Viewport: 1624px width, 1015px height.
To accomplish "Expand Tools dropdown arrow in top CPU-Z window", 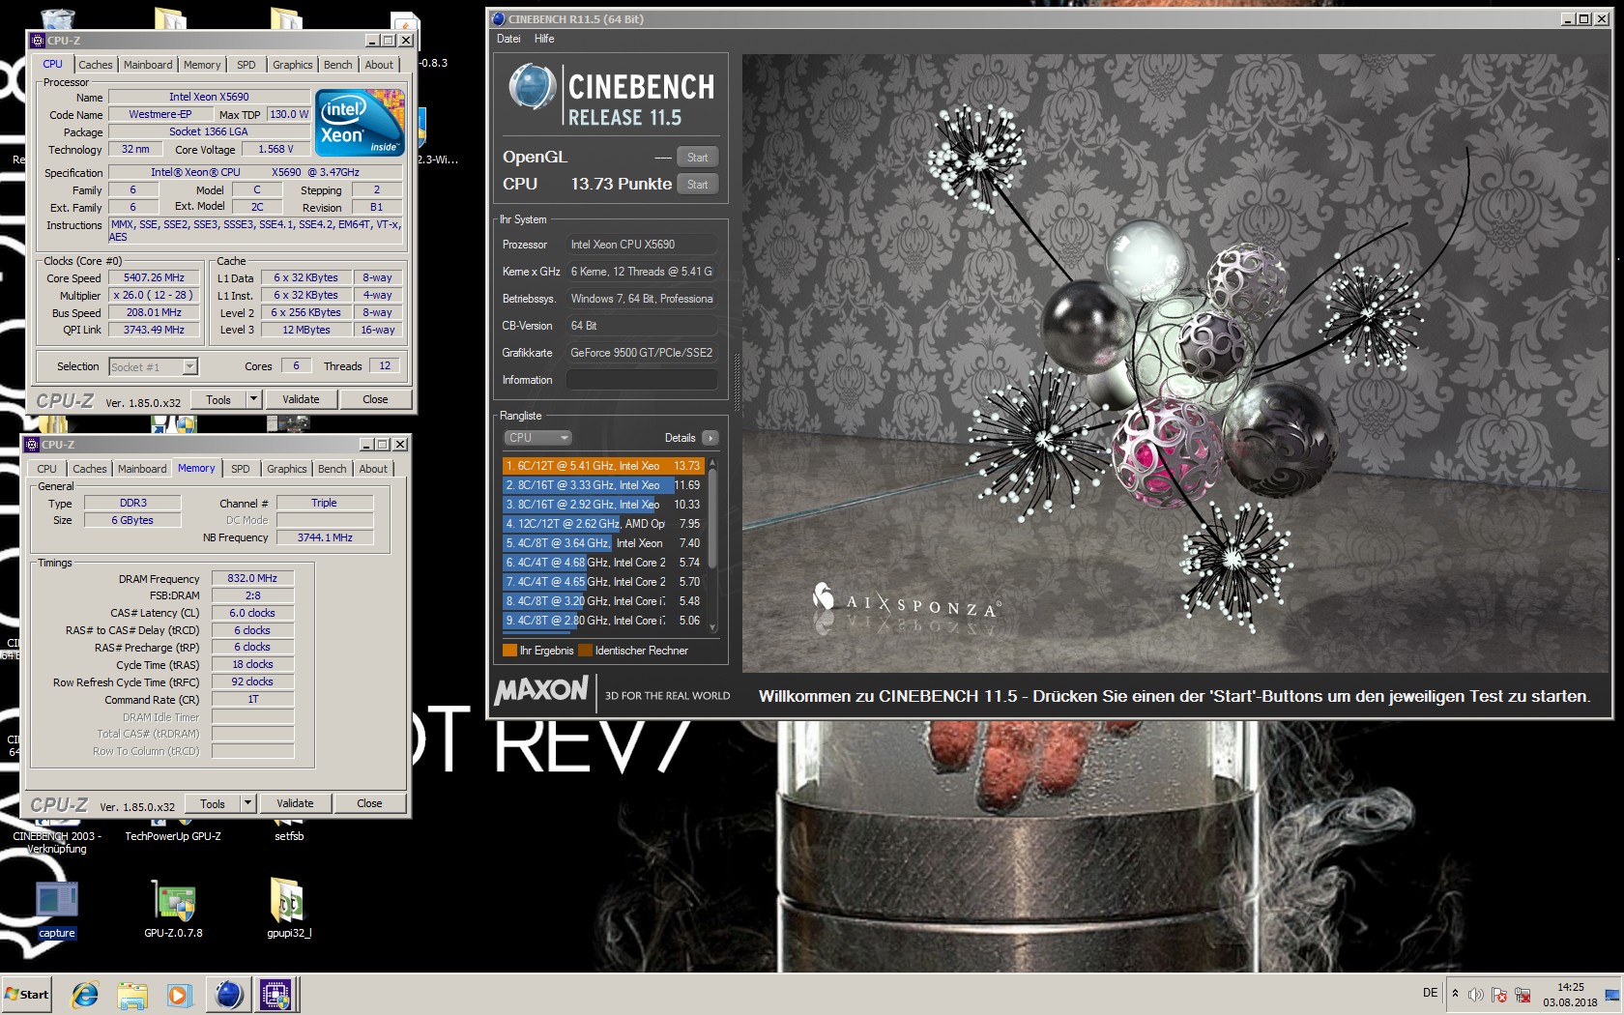I will (253, 399).
